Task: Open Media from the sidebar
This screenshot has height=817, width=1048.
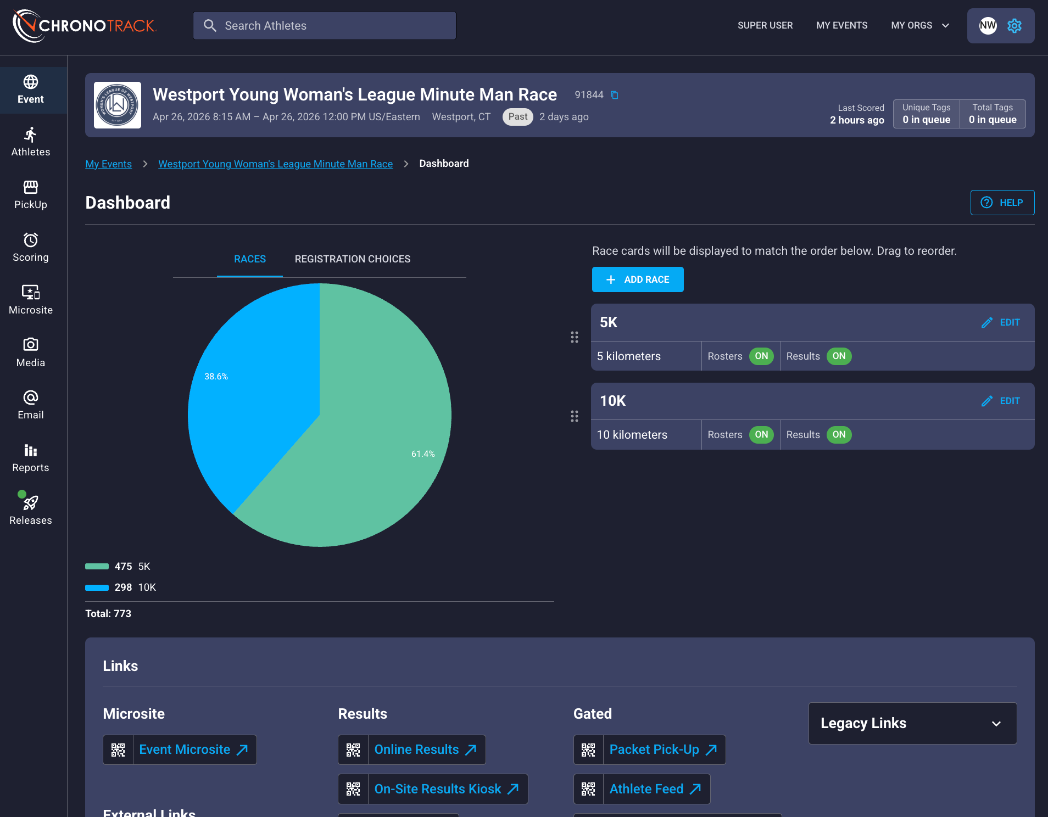Action: (31, 353)
